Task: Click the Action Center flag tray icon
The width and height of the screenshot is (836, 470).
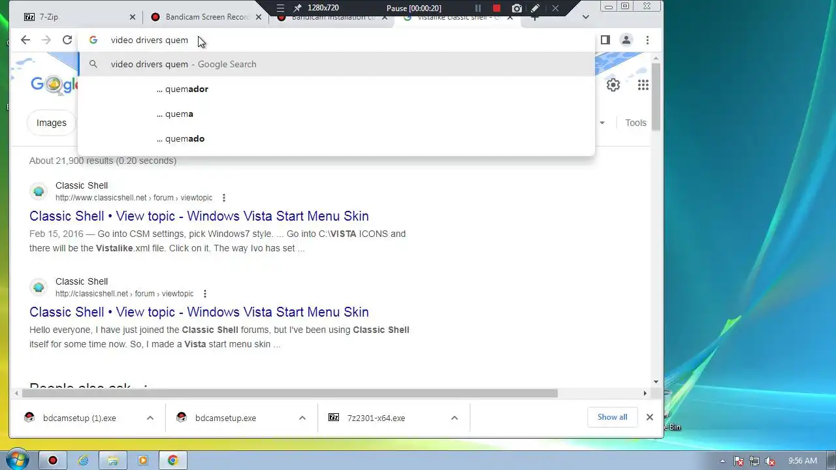Action: tap(739, 461)
